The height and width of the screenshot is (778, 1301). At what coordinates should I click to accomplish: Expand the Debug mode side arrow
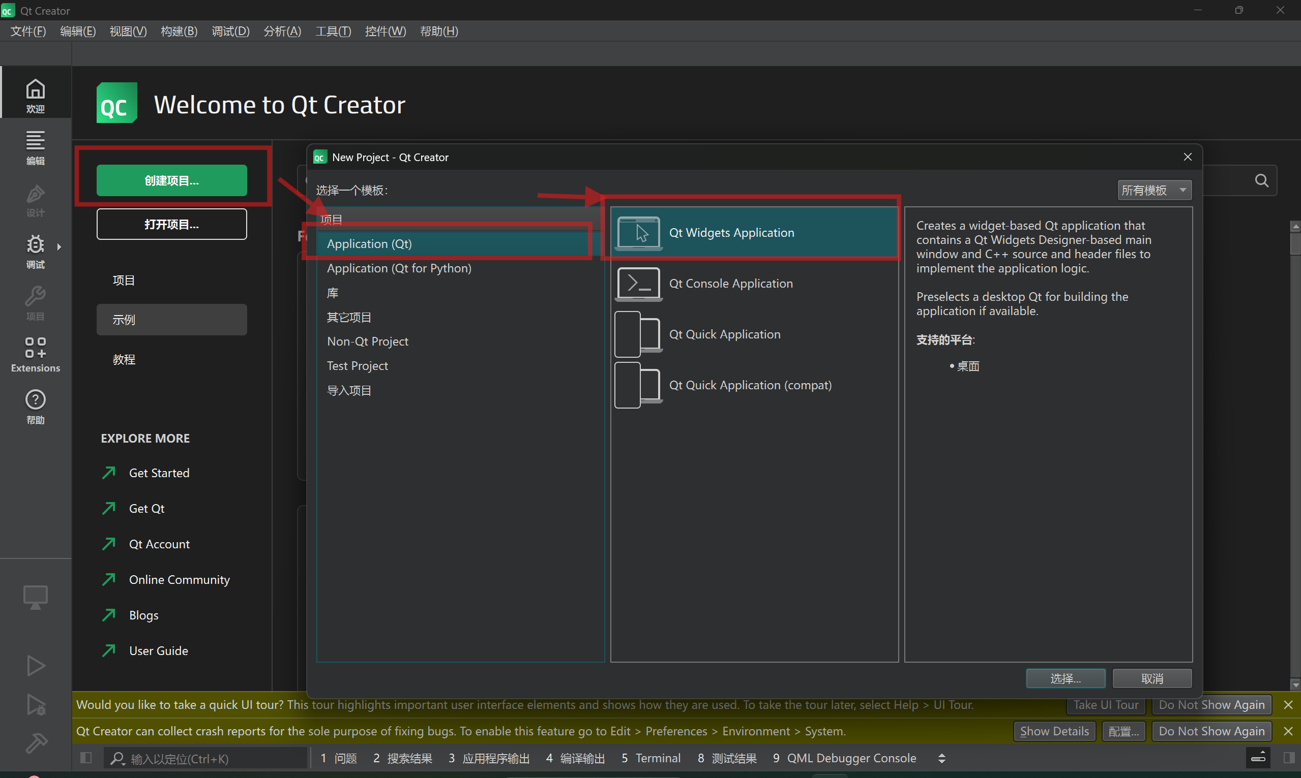pyautogui.click(x=60, y=246)
